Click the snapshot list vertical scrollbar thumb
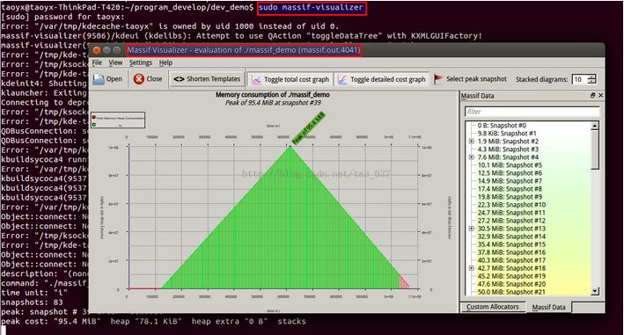Viewport: 624px width, 335px height. (595, 149)
